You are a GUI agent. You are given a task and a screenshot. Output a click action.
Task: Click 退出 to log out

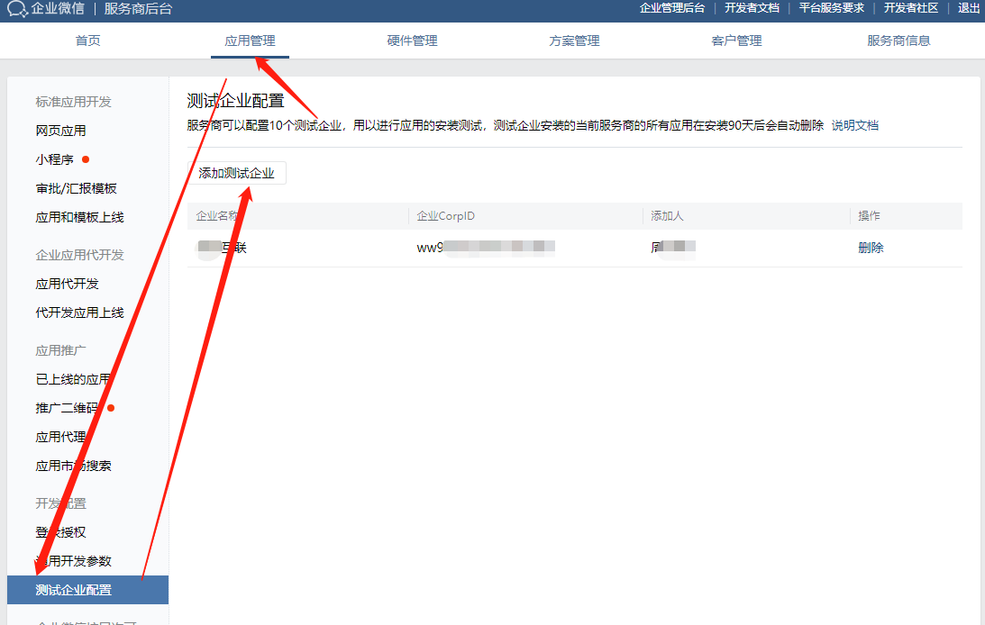[x=969, y=8]
